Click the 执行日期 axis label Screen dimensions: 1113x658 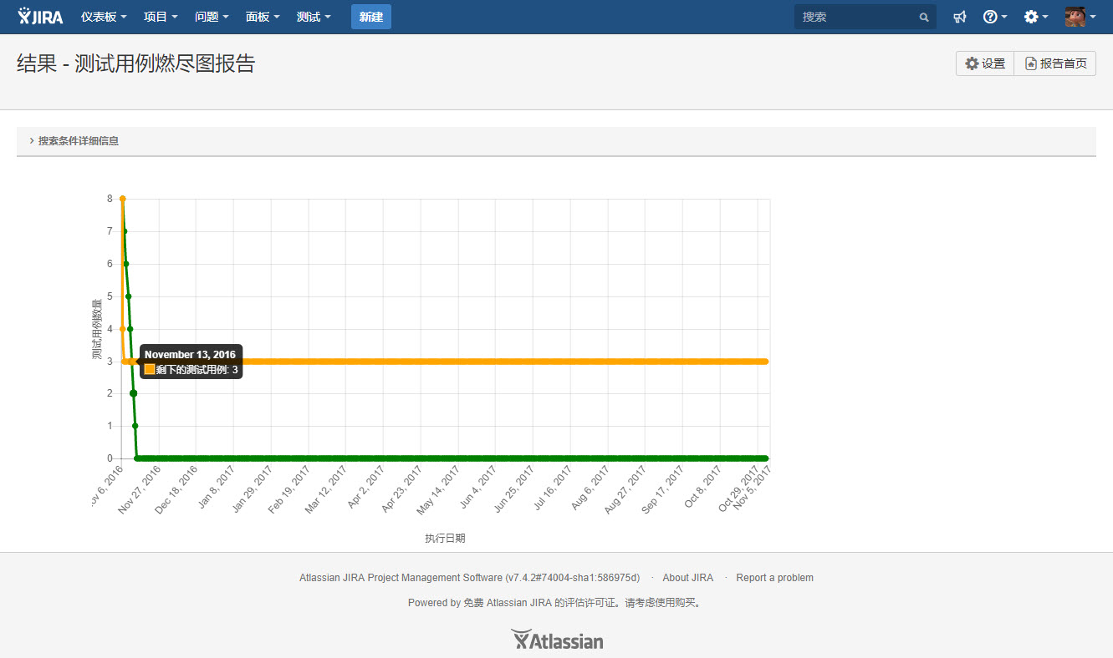(445, 539)
